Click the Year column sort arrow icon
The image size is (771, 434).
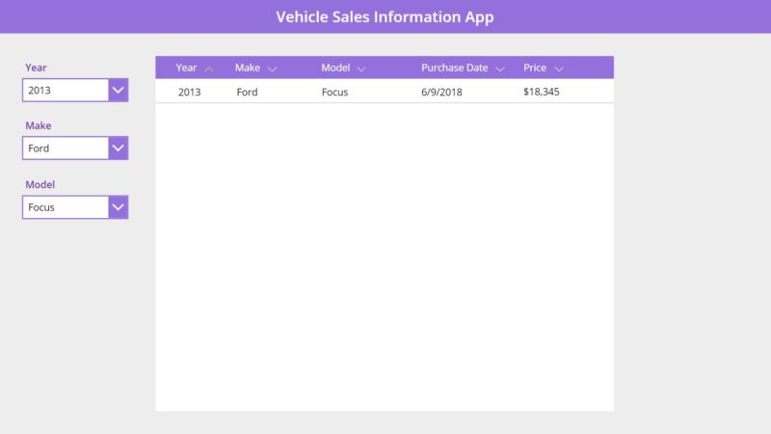click(209, 68)
